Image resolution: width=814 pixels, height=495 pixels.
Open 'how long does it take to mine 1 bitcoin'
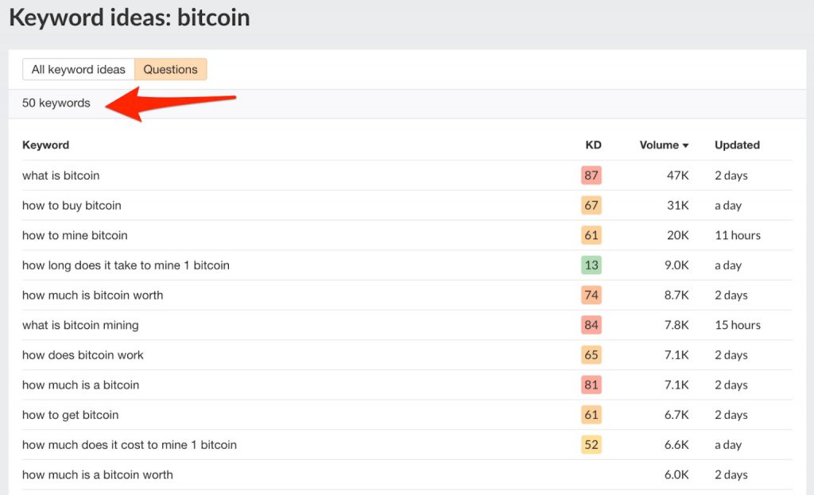click(126, 265)
